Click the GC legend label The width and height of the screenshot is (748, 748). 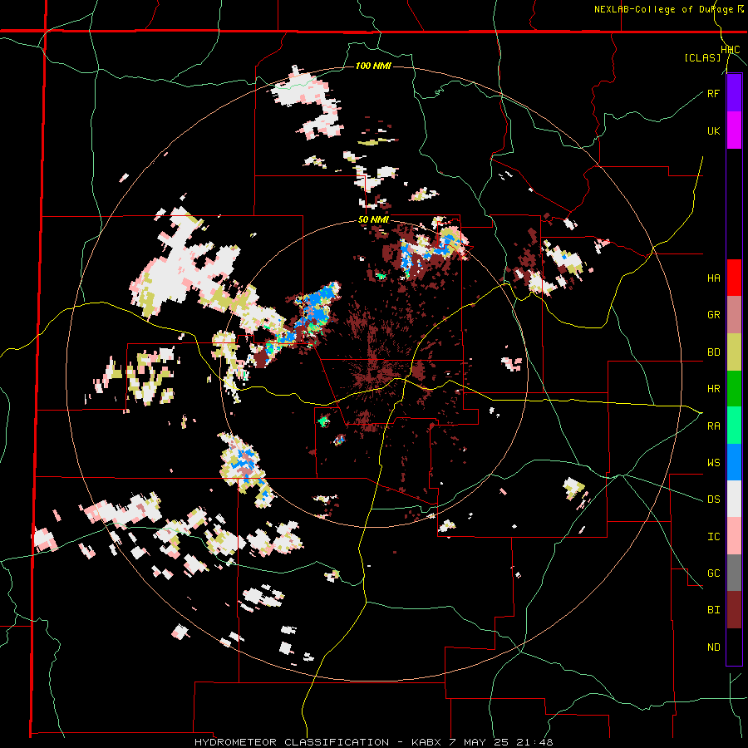coord(713,573)
